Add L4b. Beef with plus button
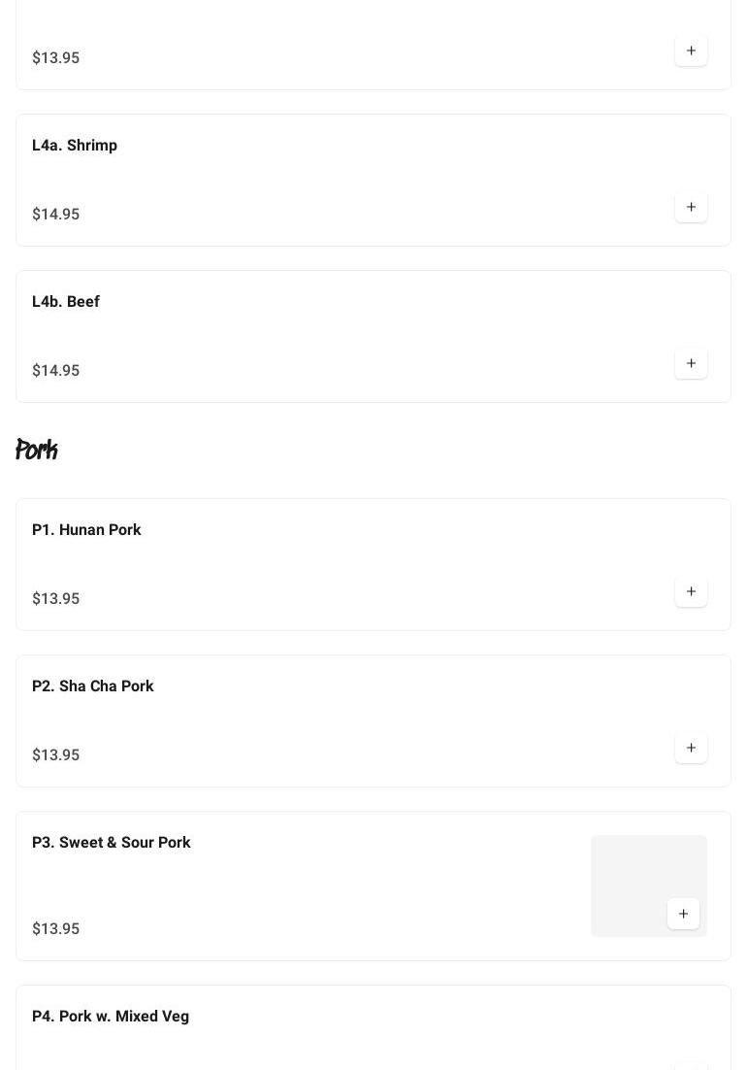This screenshot has width=747, height=1070. click(x=691, y=363)
